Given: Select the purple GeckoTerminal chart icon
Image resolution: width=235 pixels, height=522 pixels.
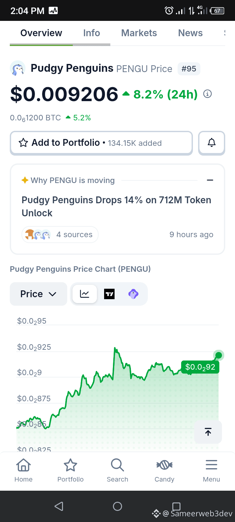Looking at the screenshot, I should pyautogui.click(x=133, y=294).
